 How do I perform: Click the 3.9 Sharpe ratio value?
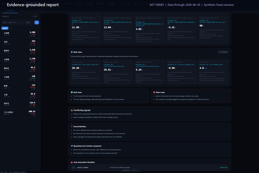[x=202, y=68]
